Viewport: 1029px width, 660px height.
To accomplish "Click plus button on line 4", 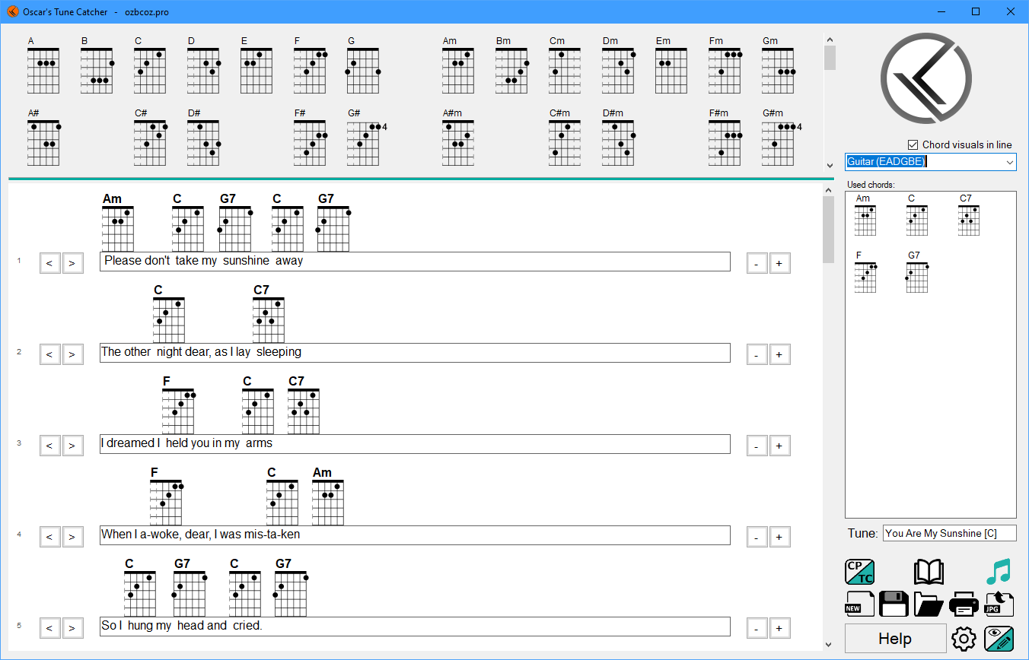I will 779,537.
